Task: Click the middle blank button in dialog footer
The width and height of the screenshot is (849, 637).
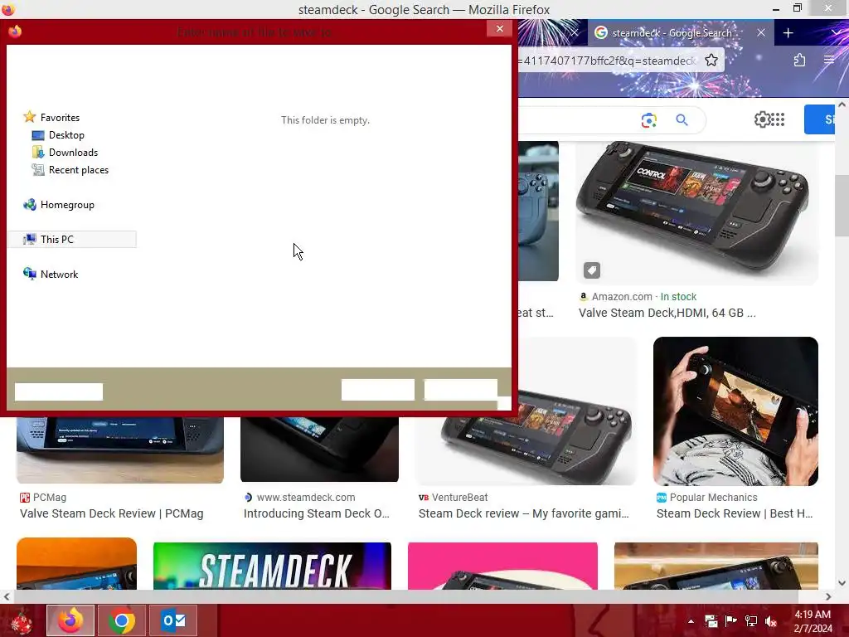Action: (378, 390)
